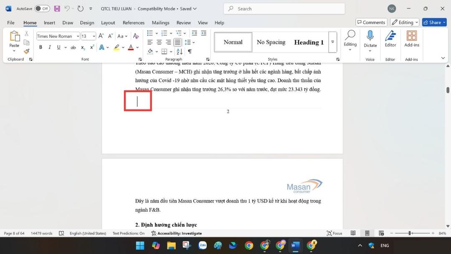Launch the Editor pane
This screenshot has height=254, width=451.
pyautogui.click(x=390, y=41)
